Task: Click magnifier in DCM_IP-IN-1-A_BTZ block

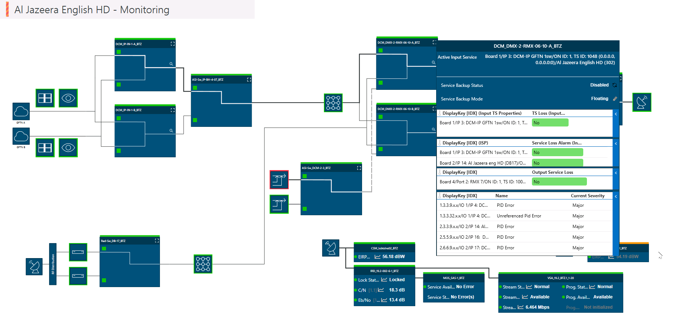Action: 171,64
